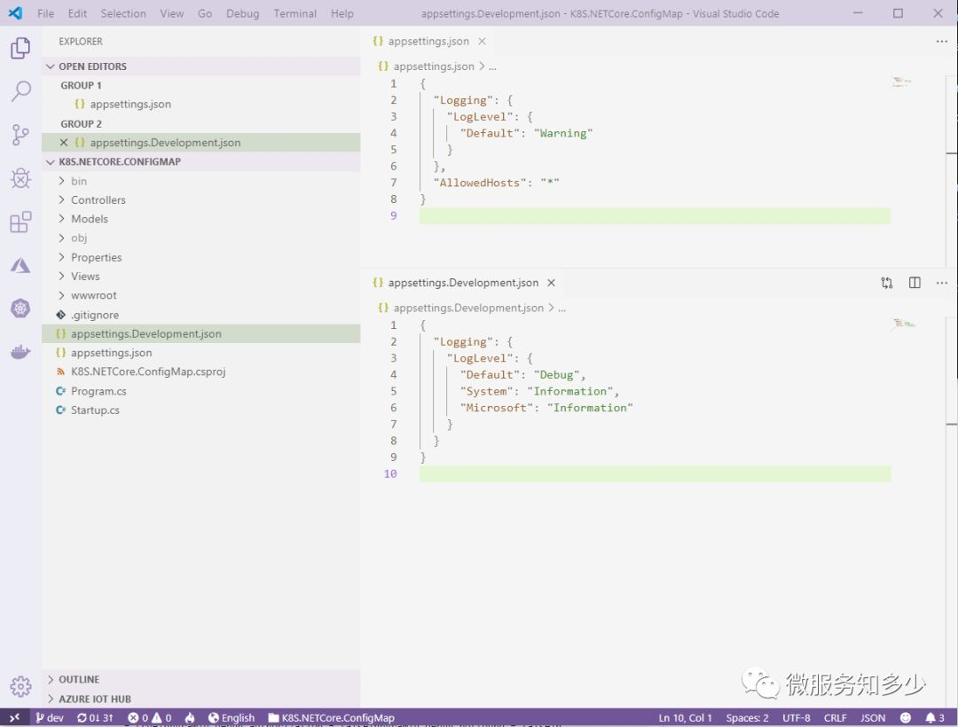Open the Explorer view icon
The height and width of the screenshot is (727, 958).
(x=20, y=48)
